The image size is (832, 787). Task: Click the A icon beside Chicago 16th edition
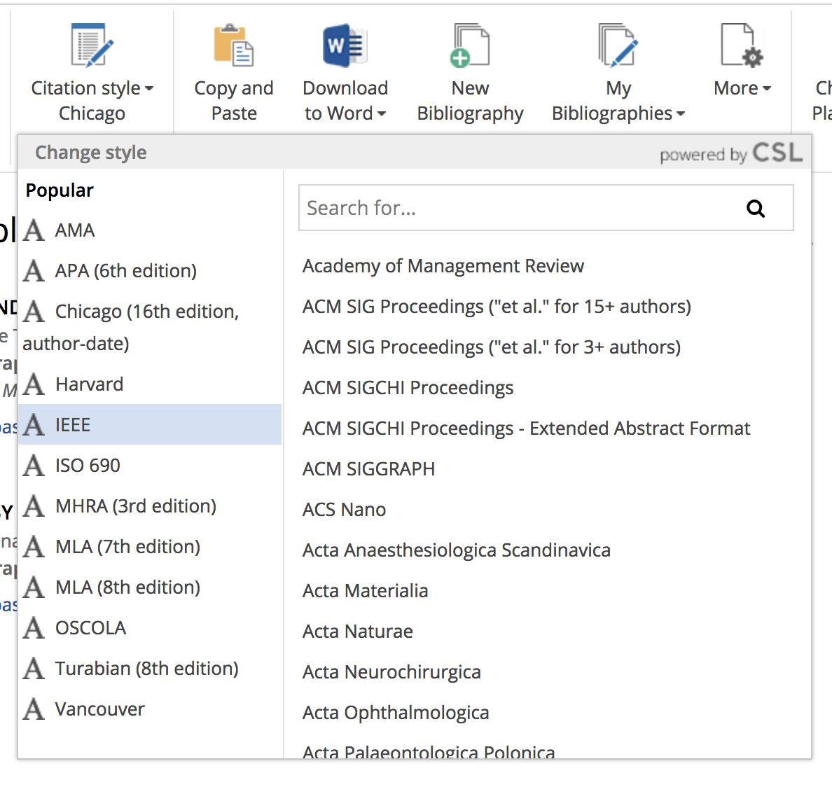[x=34, y=312]
